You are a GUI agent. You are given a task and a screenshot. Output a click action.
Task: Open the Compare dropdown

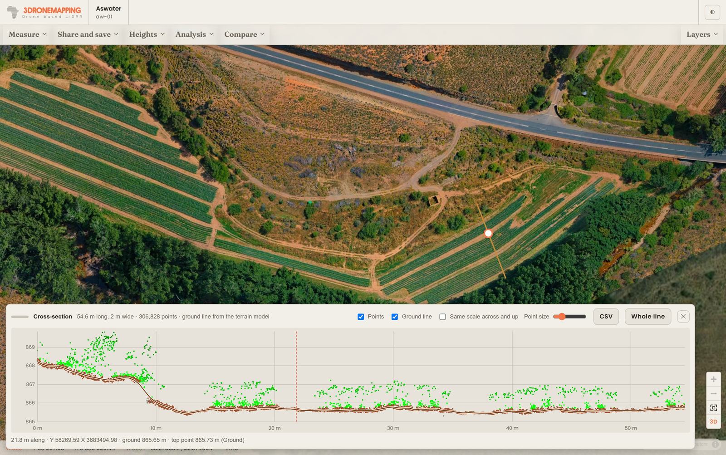[x=245, y=34]
